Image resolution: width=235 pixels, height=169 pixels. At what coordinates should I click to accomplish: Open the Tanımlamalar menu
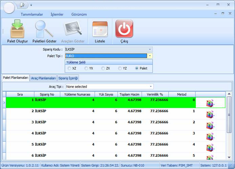tap(32, 15)
